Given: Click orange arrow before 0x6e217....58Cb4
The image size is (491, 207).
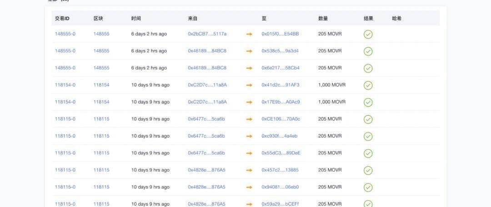Looking at the screenshot, I should coord(249,68).
